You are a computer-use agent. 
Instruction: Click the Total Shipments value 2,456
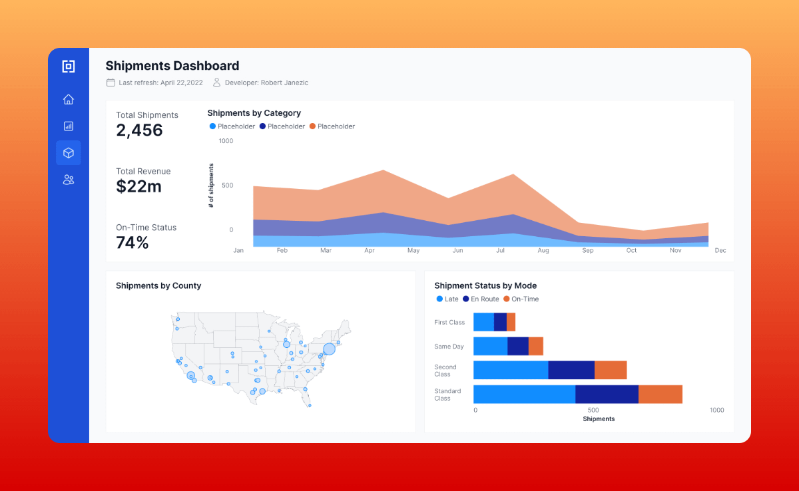(139, 130)
